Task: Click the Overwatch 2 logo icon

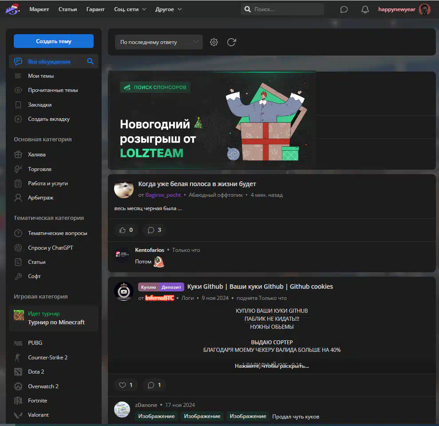Action: coord(18,386)
